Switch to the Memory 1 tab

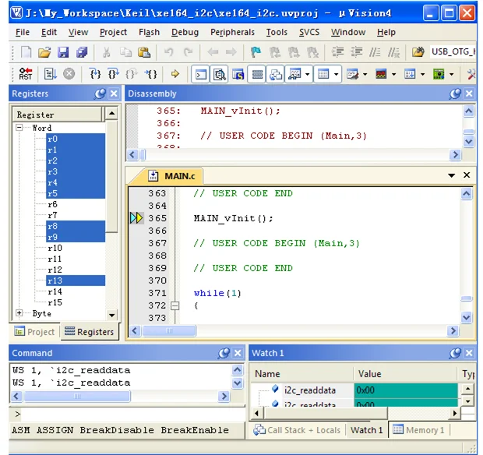[418, 430]
